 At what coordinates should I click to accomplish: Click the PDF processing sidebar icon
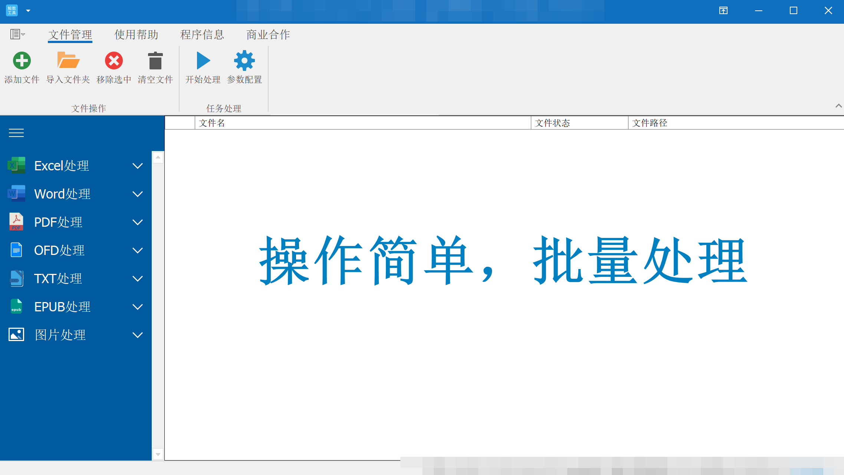[16, 222]
